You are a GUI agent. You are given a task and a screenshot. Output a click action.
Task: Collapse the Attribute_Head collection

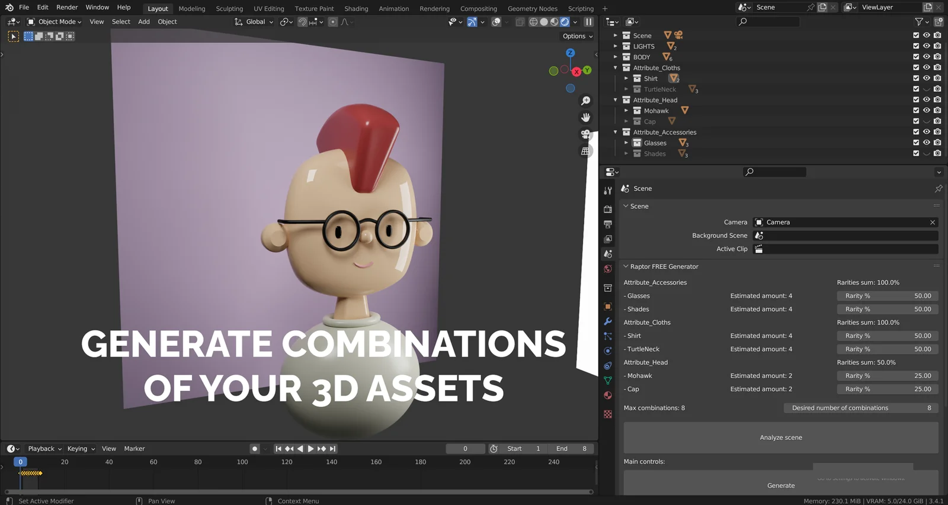click(616, 100)
